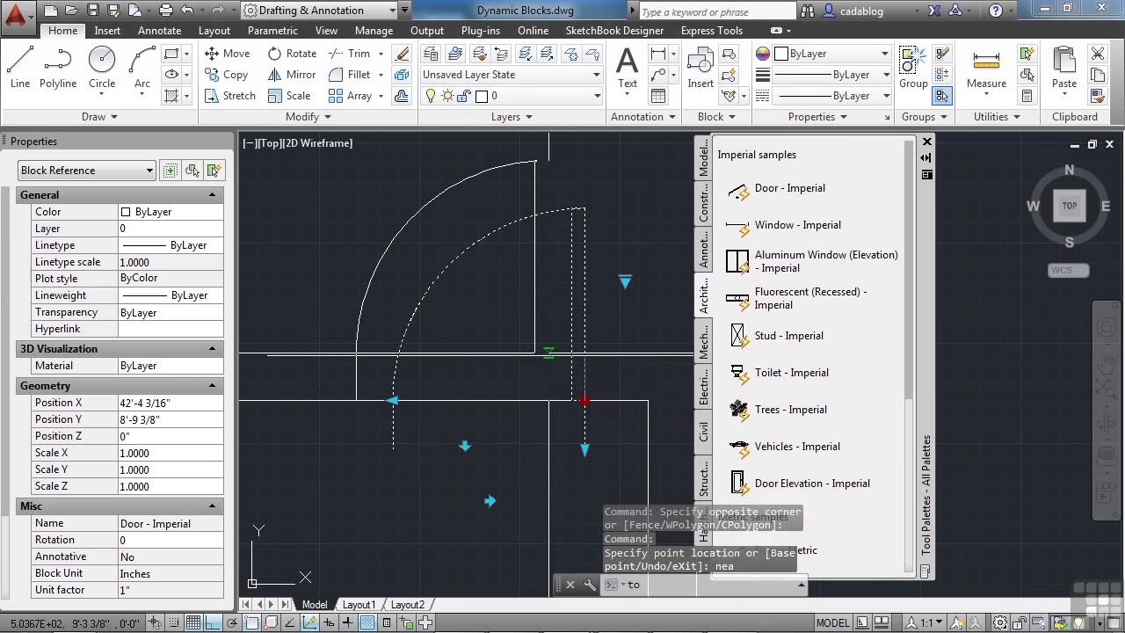
Task: Click the Group tool
Action: pyautogui.click(x=913, y=68)
